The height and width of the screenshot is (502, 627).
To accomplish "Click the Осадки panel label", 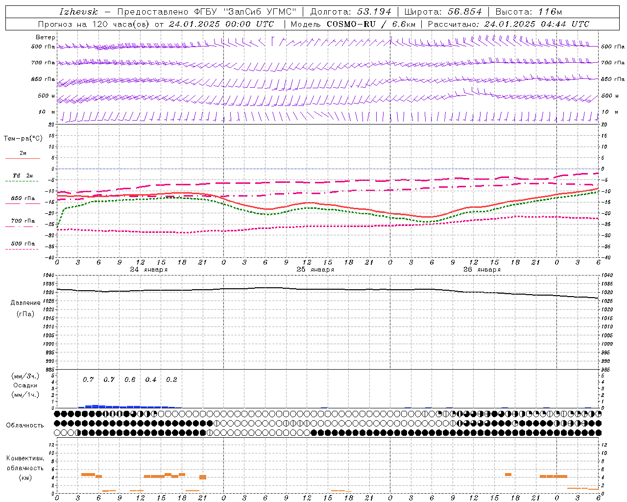I will [25, 385].
